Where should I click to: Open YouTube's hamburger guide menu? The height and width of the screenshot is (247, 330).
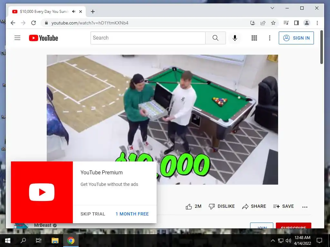[x=17, y=38]
